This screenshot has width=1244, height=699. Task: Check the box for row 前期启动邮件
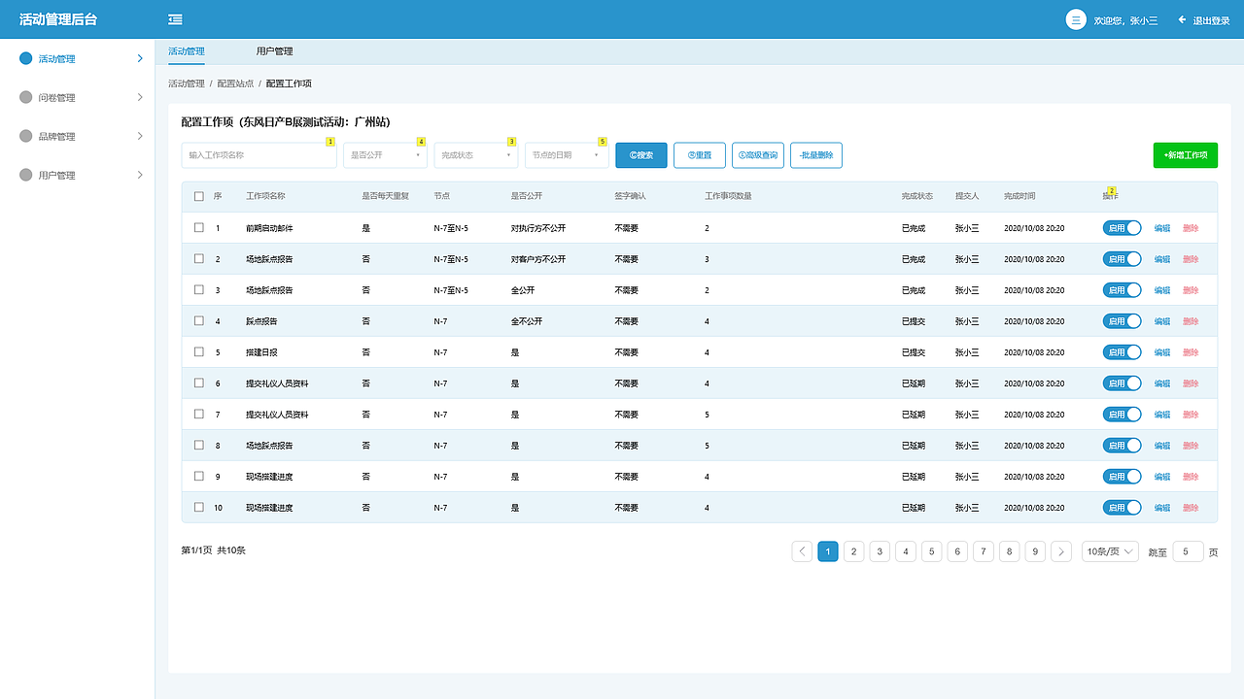(x=199, y=227)
